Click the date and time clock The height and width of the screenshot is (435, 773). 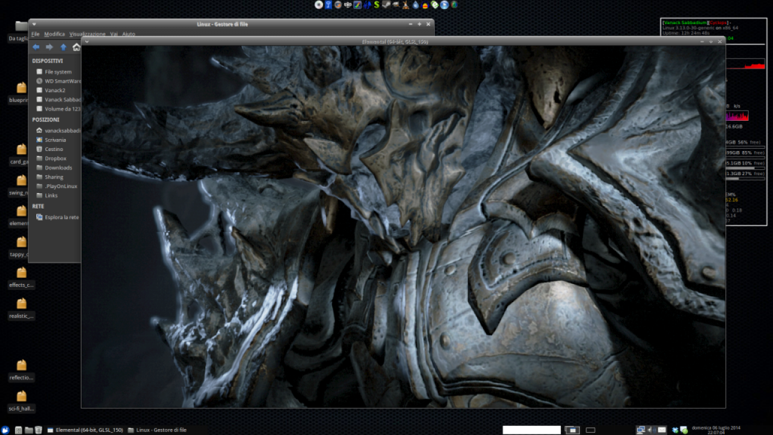[x=716, y=430]
